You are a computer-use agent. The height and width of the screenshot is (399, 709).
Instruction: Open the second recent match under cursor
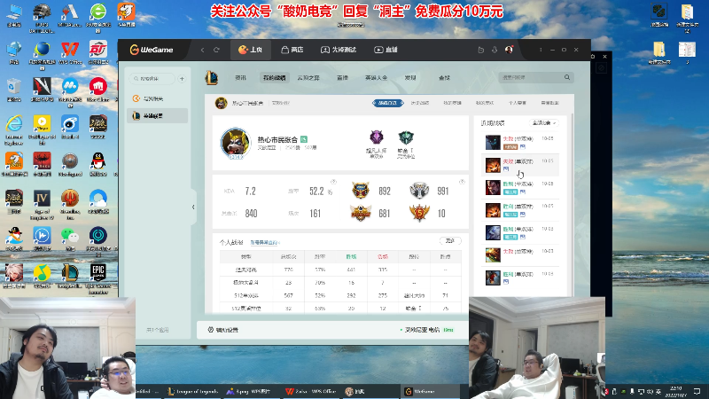point(520,165)
